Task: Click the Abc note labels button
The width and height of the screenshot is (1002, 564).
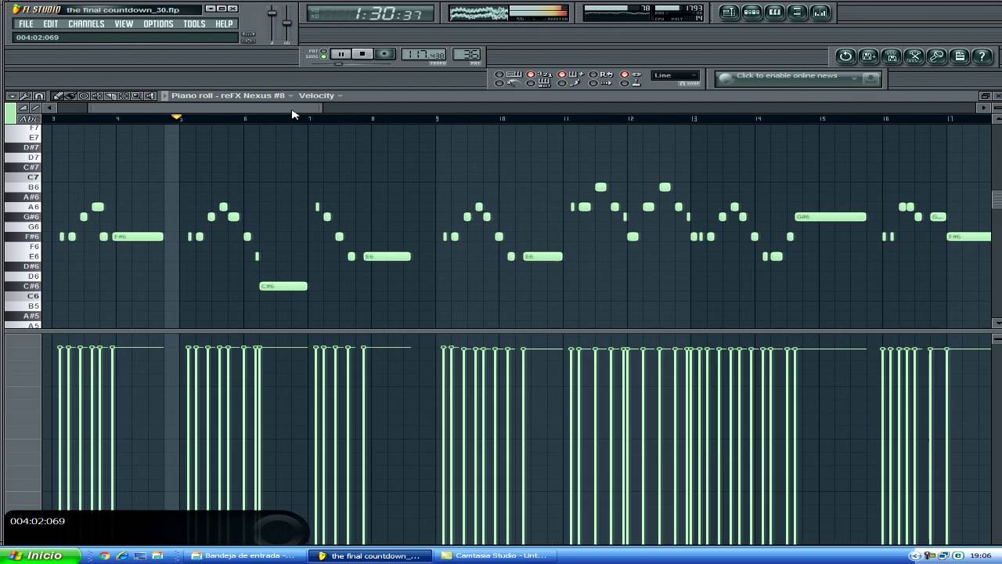Action: pyautogui.click(x=29, y=119)
